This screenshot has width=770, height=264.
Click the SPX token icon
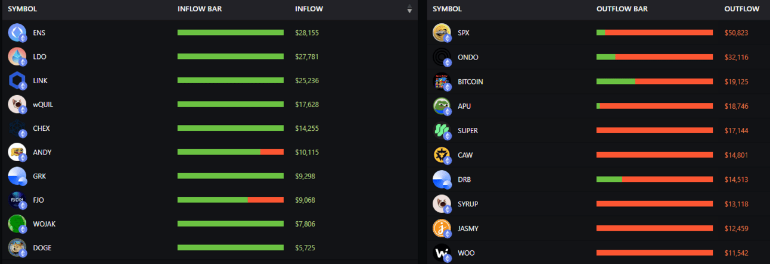click(x=442, y=33)
